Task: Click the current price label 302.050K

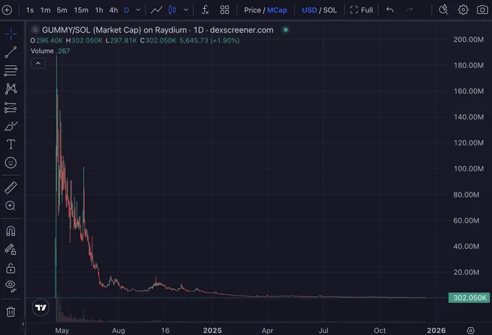Action: [469, 297]
